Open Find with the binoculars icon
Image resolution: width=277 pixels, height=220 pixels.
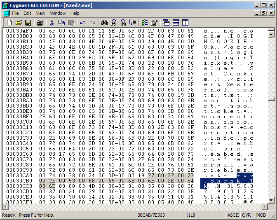point(104,23)
